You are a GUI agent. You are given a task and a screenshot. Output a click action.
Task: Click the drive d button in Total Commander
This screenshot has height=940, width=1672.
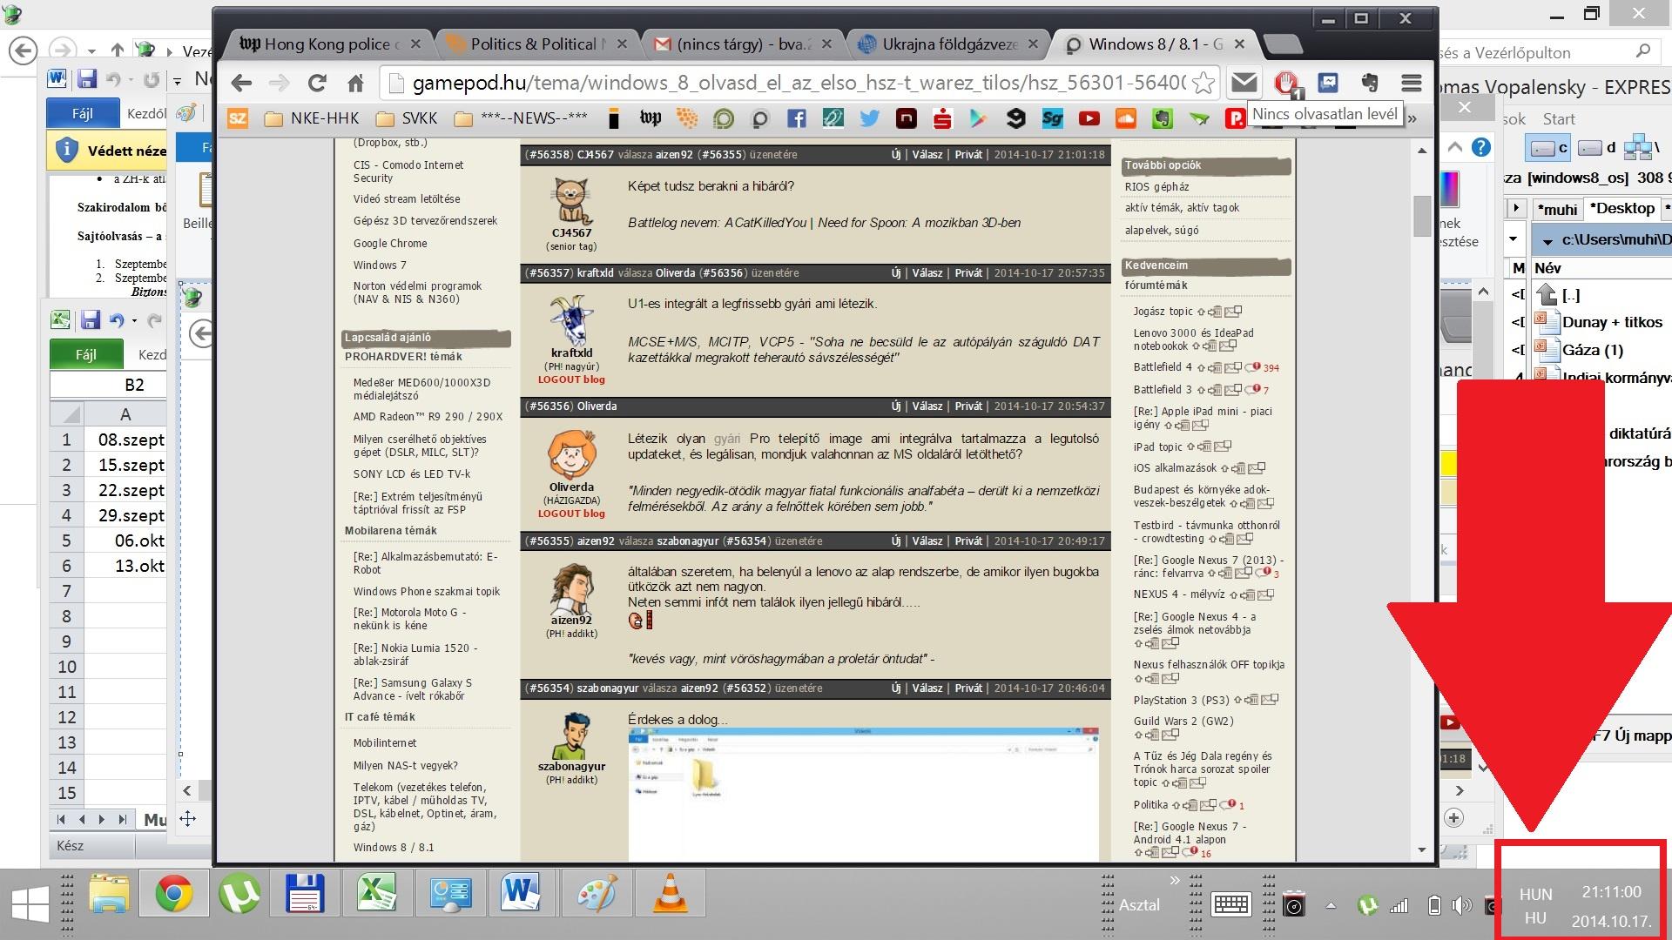(x=1596, y=148)
